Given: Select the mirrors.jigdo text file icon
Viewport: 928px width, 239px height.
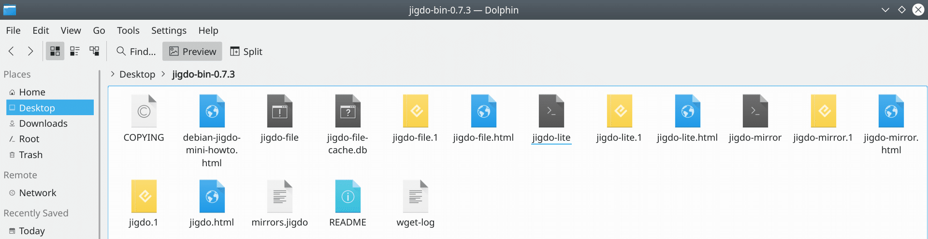Looking at the screenshot, I should [280, 196].
